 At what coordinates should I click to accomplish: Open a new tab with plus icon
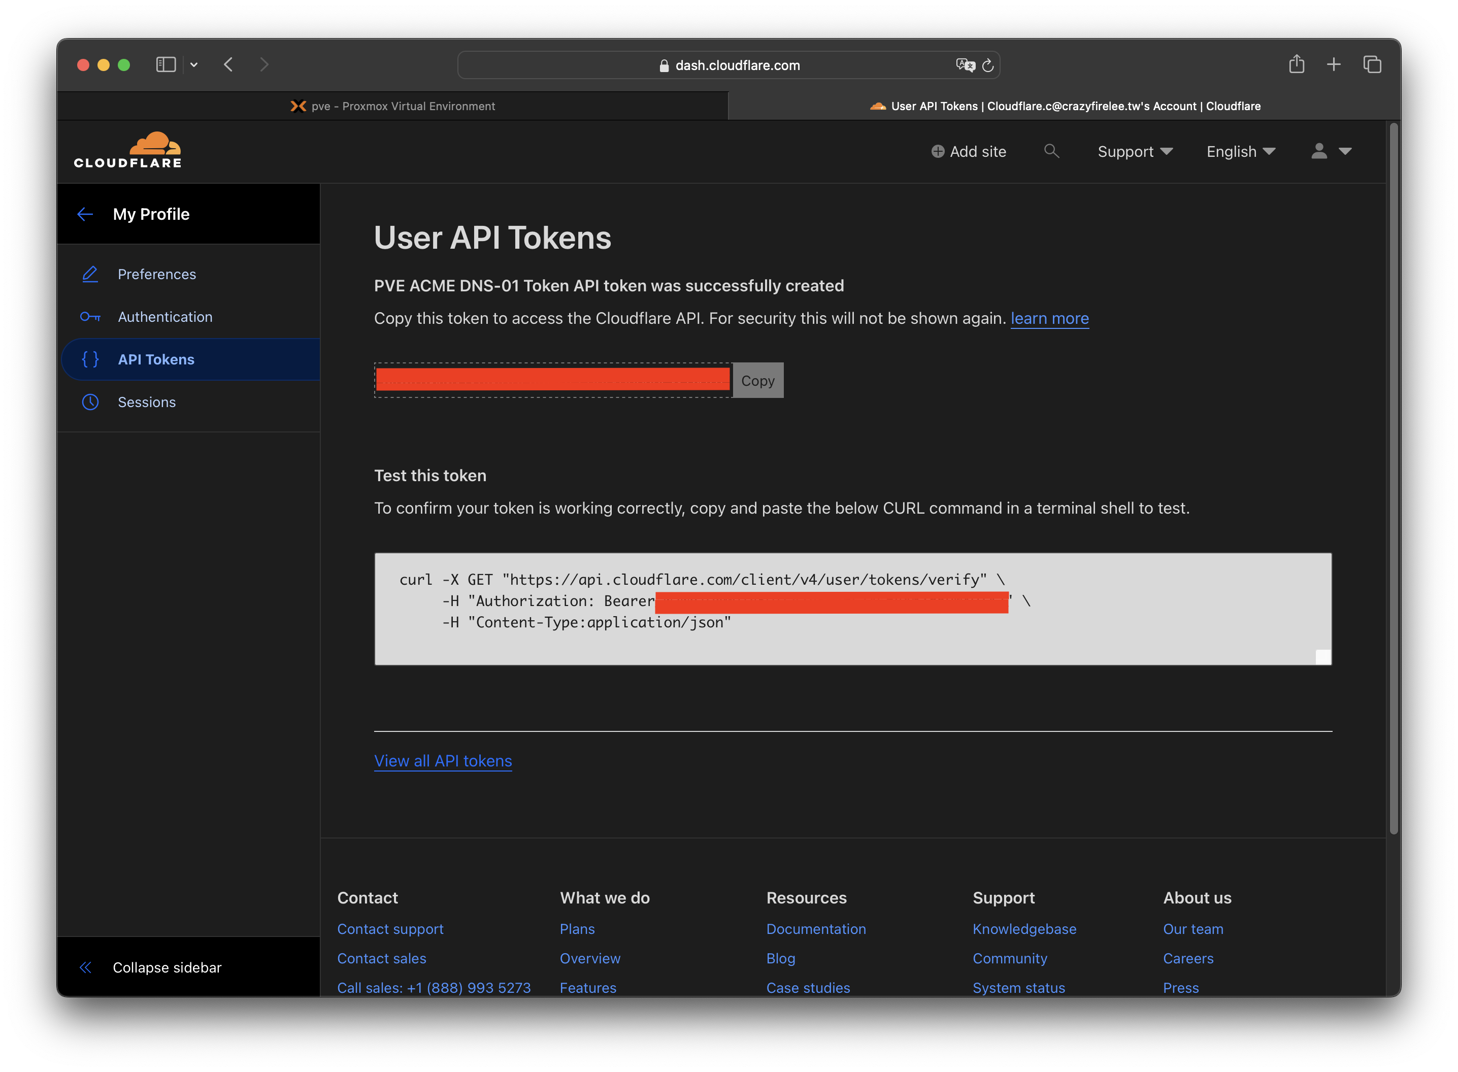point(1334,64)
